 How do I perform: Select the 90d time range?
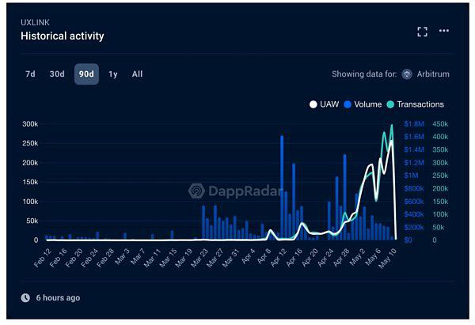86,74
